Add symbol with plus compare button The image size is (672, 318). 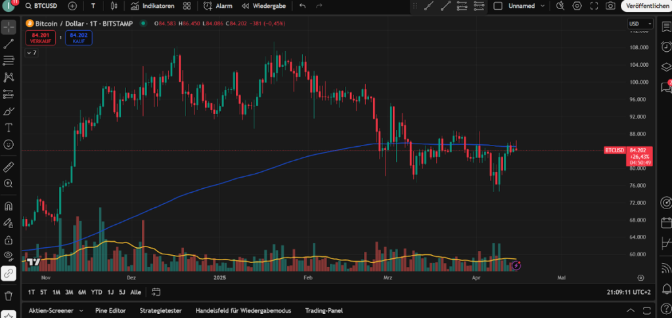coord(72,6)
